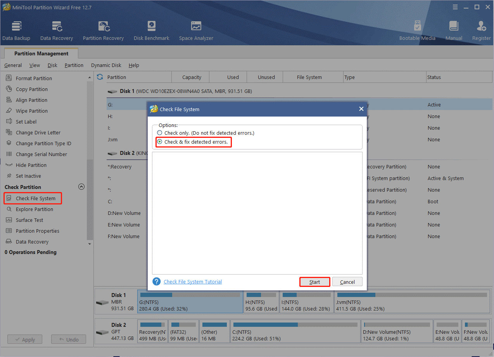Select Disk 1 MBR in disk map
Screen dimensions: 494x357
tap(116, 302)
